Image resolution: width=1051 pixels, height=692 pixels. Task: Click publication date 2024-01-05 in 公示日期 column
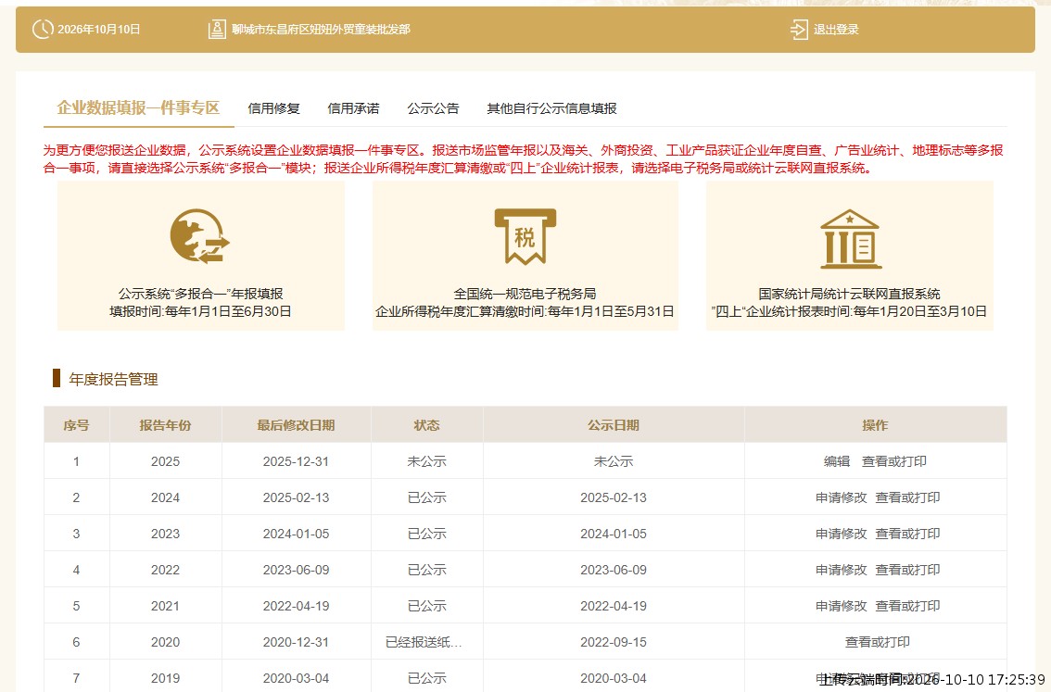(x=614, y=534)
